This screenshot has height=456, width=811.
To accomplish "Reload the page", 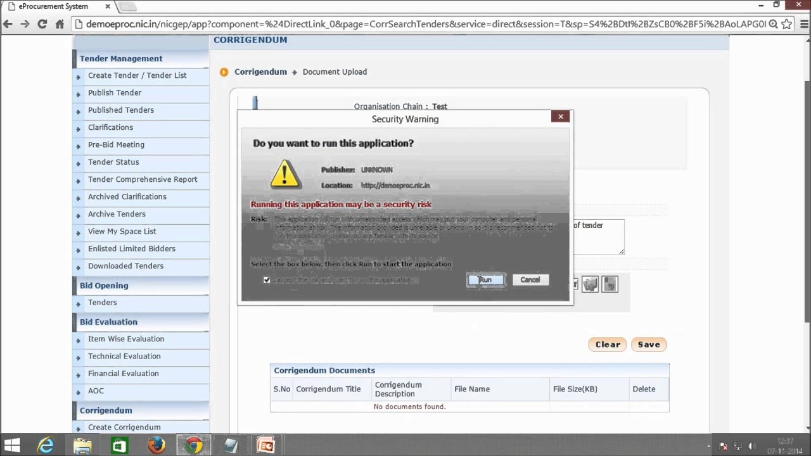I will pyautogui.click(x=42, y=24).
